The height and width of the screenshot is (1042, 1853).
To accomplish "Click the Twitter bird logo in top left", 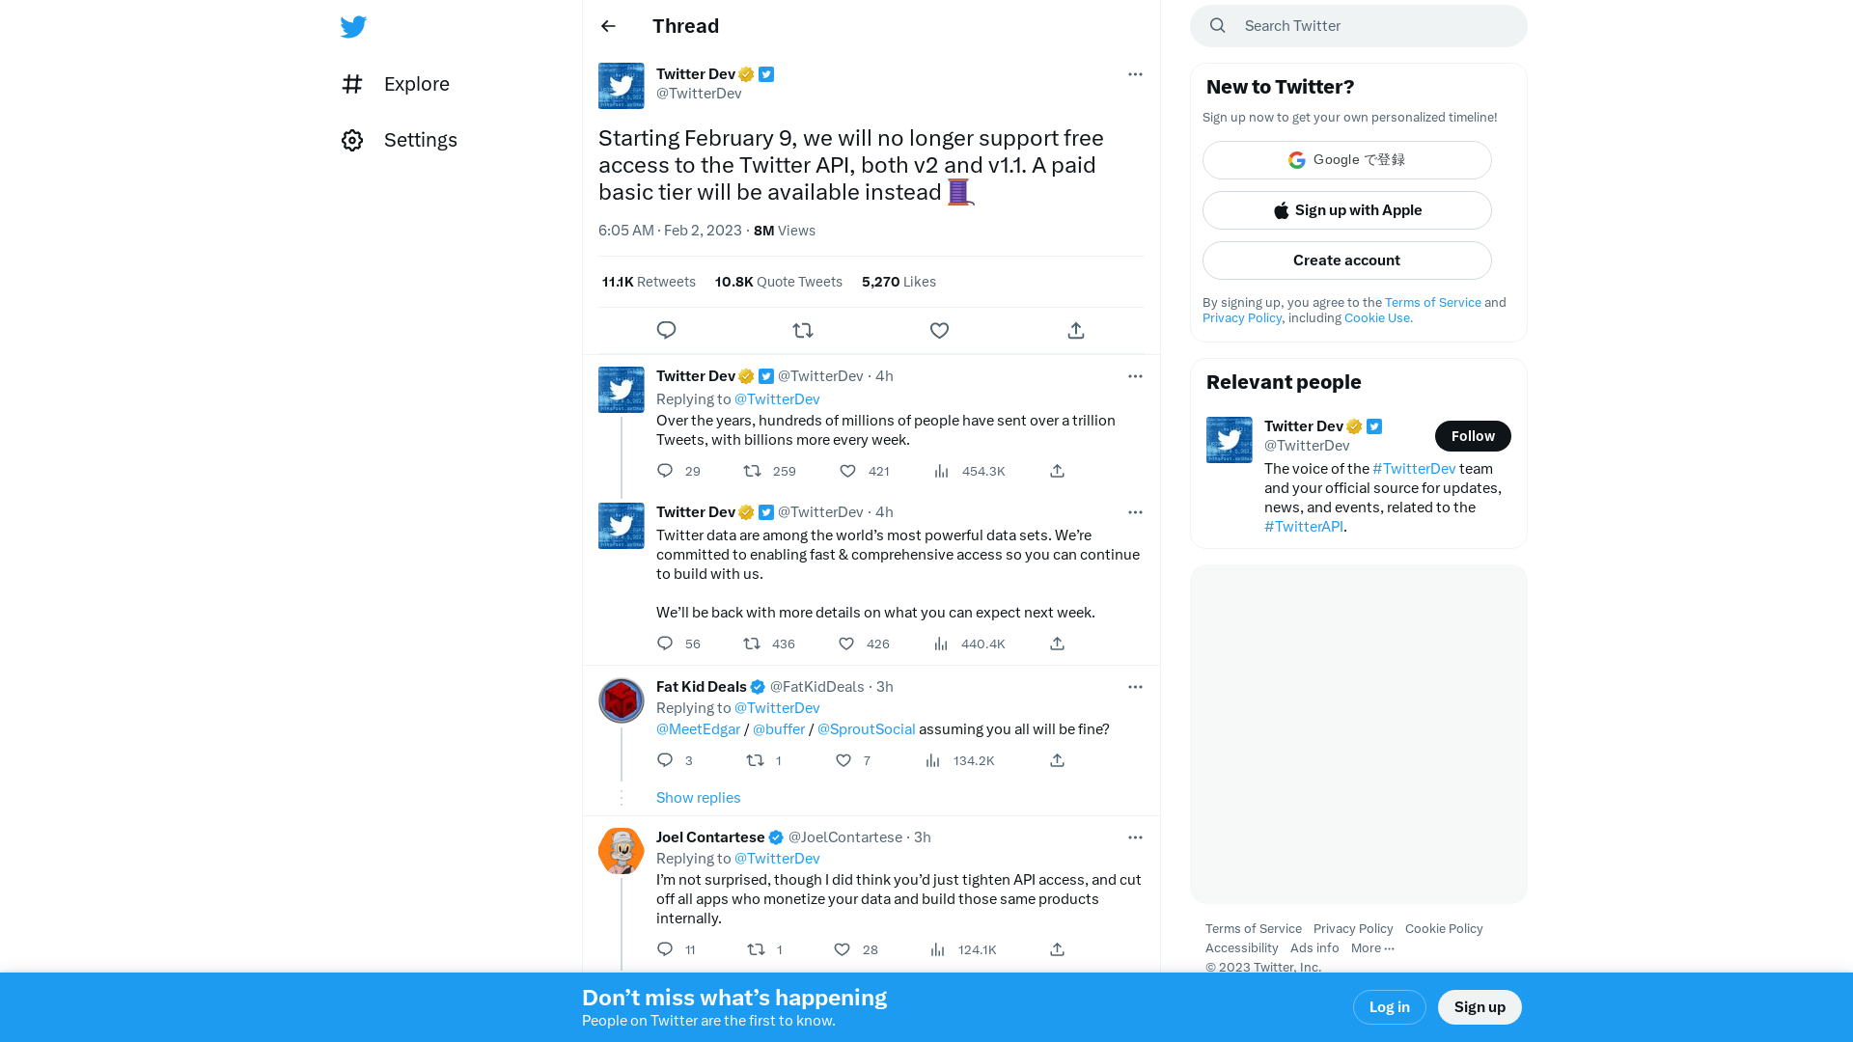I will pyautogui.click(x=354, y=27).
